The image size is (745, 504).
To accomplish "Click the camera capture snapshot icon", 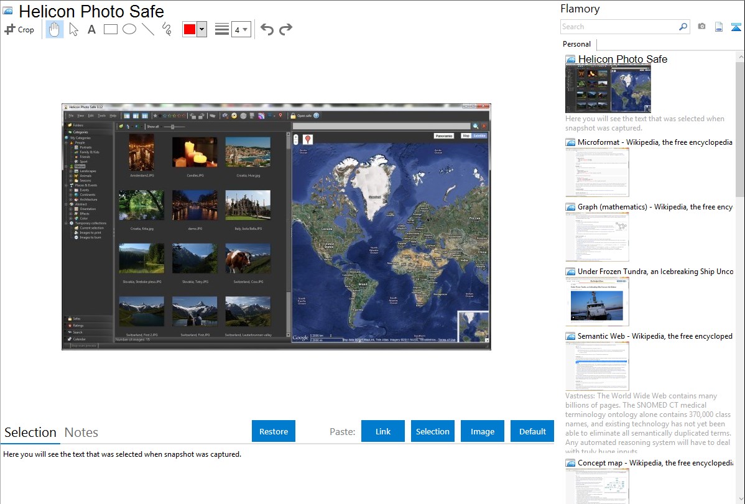I will coord(701,27).
